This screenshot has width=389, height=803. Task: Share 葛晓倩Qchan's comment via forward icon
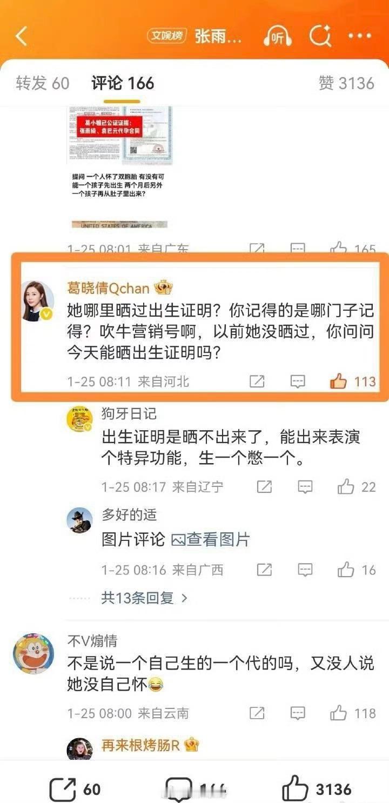click(x=257, y=382)
